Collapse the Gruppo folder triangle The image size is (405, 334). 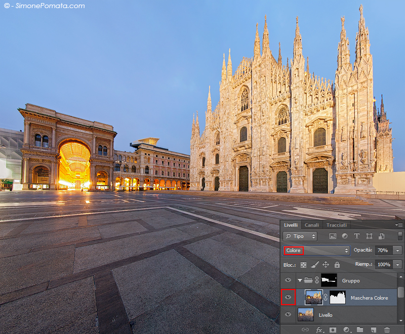[x=300, y=280]
